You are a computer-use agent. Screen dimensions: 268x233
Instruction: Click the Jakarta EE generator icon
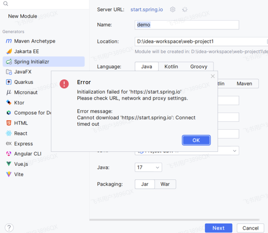coord(9,51)
